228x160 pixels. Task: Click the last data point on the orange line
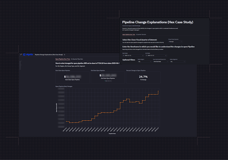[x=158, y=91]
